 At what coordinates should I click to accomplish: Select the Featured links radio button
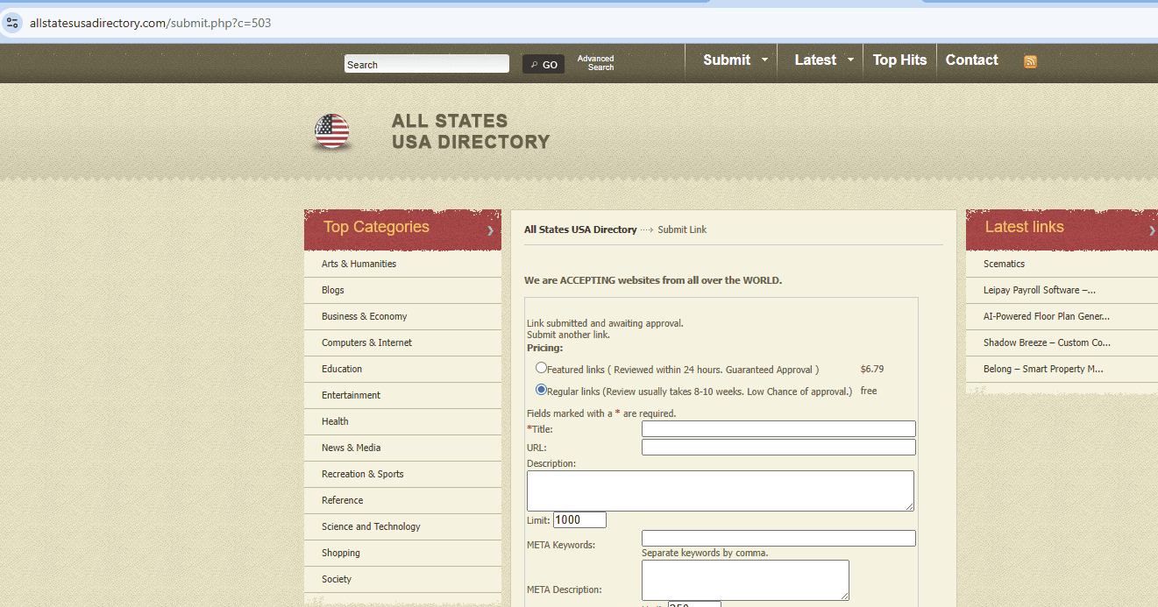pyautogui.click(x=542, y=369)
